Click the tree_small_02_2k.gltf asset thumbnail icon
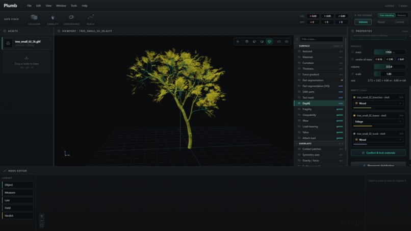The width and height of the screenshot is (411, 231). click(x=8, y=43)
